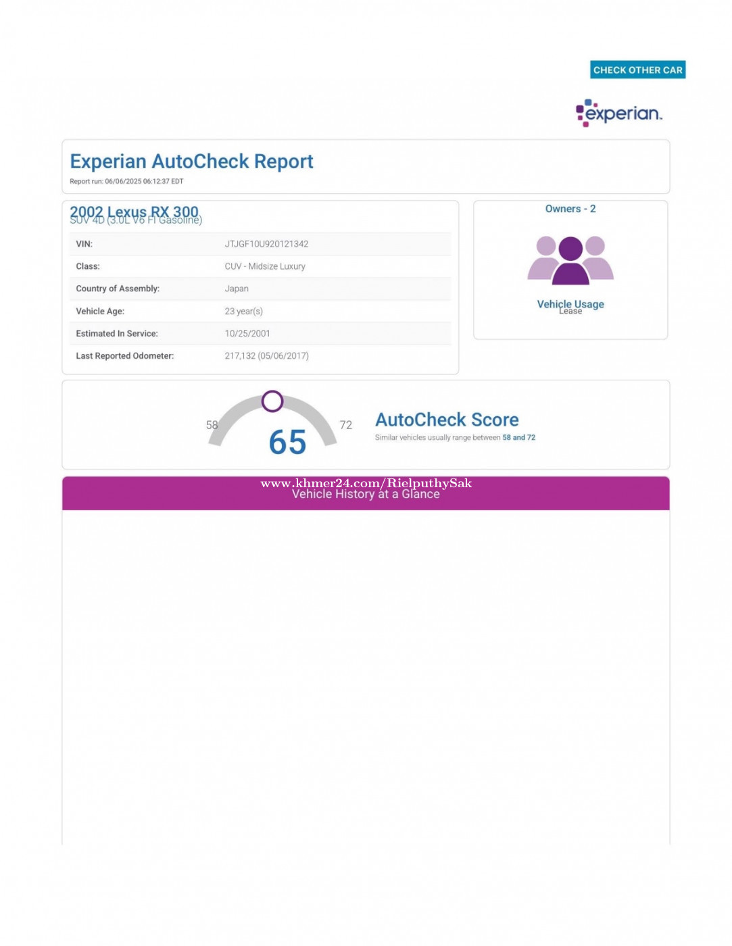Click the Estimated In Service date 10/25/2001
The width and height of the screenshot is (732, 946).
coord(247,334)
